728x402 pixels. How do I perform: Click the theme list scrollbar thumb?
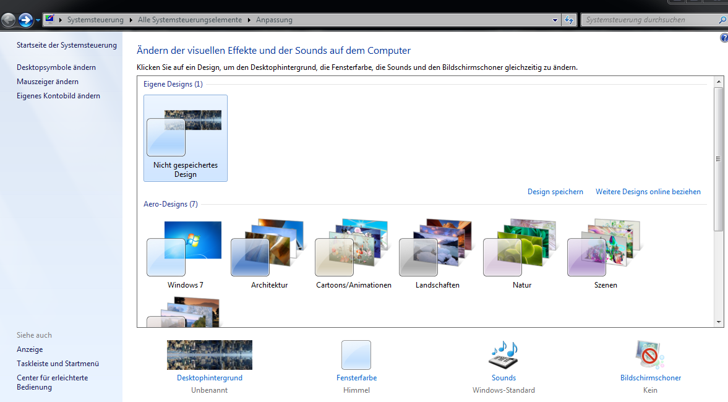[x=719, y=159]
